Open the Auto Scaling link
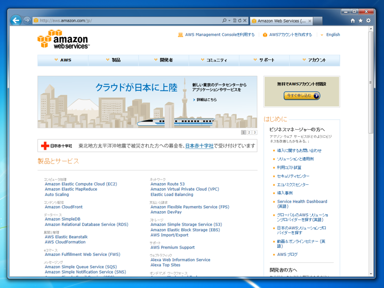384x288 pixels. [x=57, y=194]
